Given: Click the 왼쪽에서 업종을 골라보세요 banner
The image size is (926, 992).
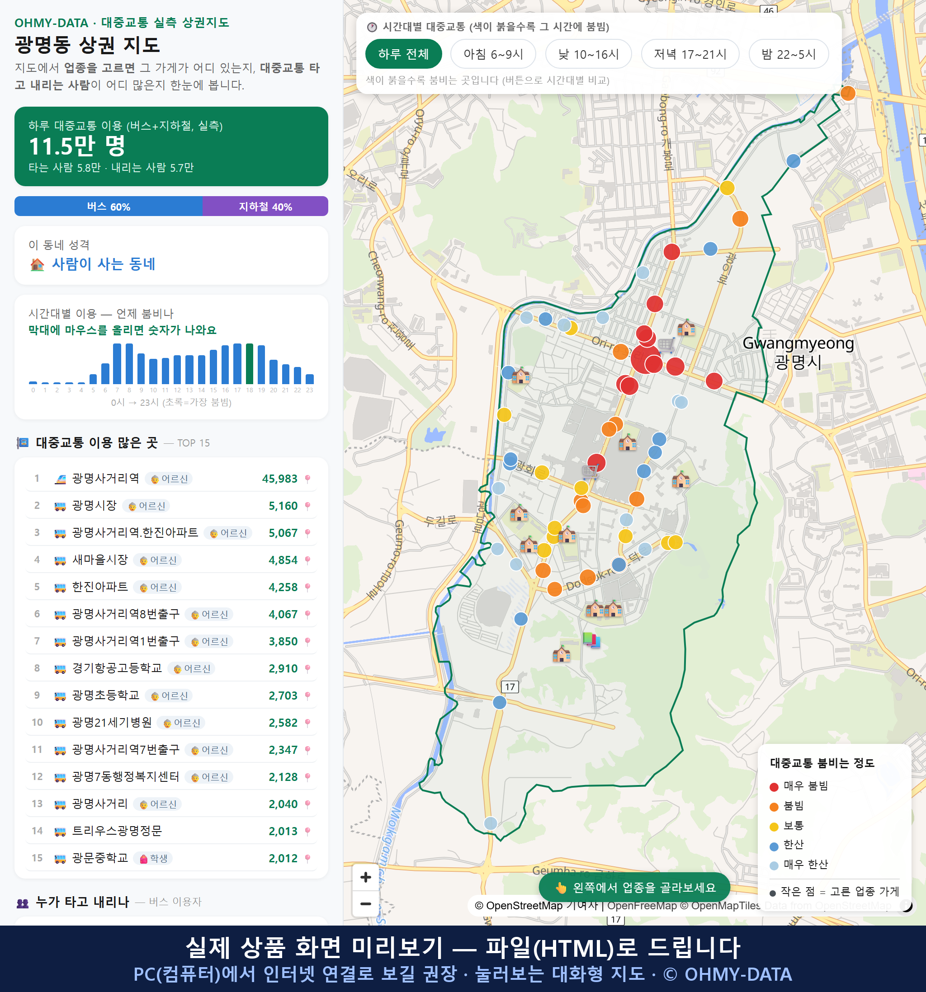Looking at the screenshot, I should (634, 887).
